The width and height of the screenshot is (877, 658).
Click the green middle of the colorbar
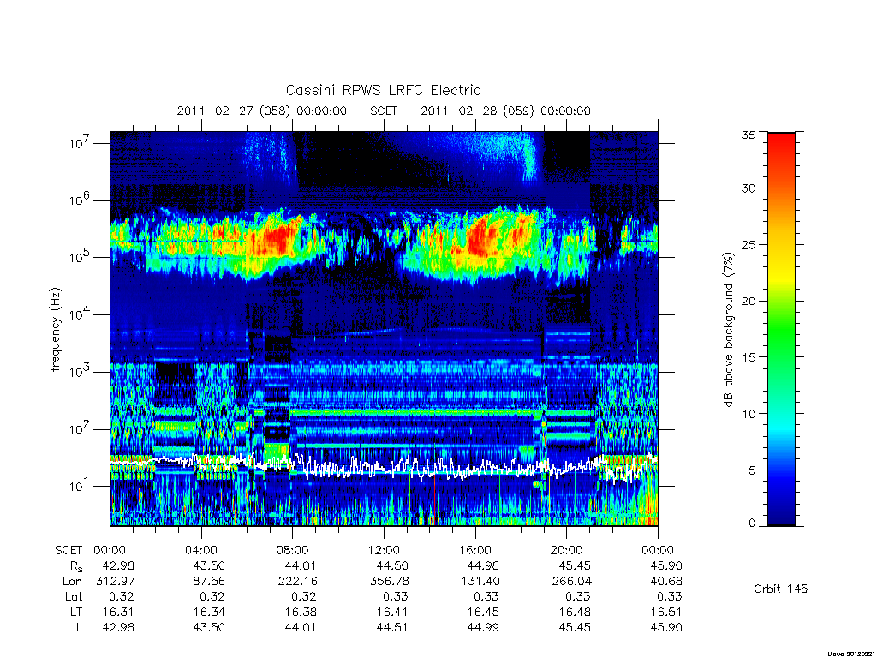781,330
